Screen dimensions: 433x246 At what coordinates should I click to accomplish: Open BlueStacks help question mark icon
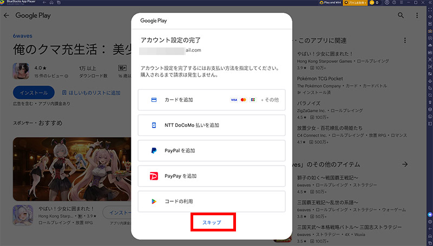[394, 3]
